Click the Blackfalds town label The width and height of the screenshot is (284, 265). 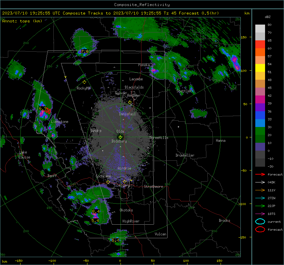(134, 87)
